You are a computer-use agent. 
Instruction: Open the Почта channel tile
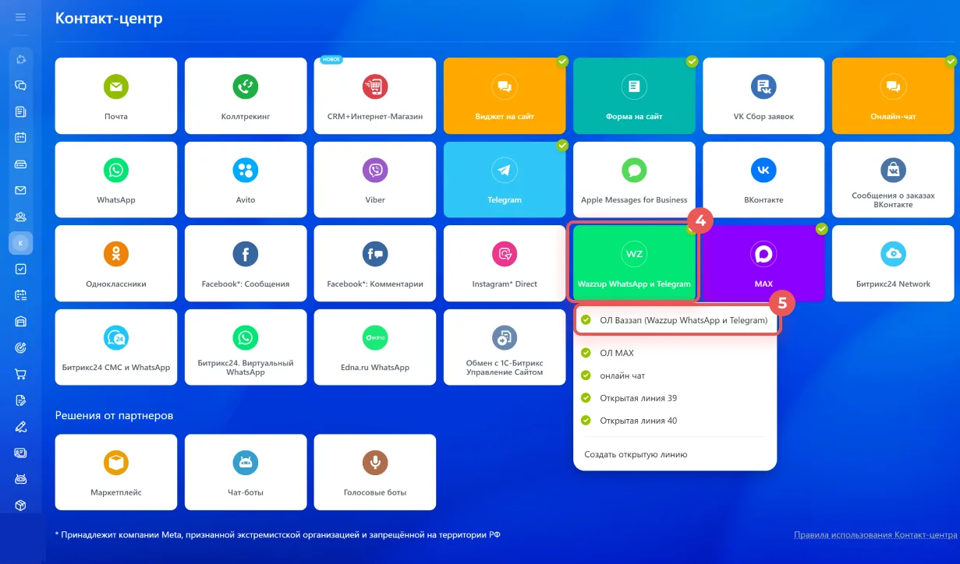[116, 95]
